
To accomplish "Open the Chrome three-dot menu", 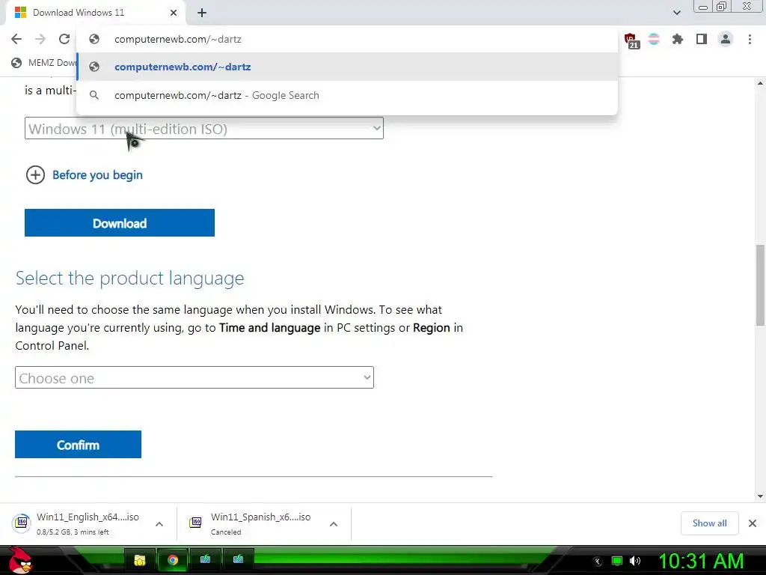I will pyautogui.click(x=750, y=39).
